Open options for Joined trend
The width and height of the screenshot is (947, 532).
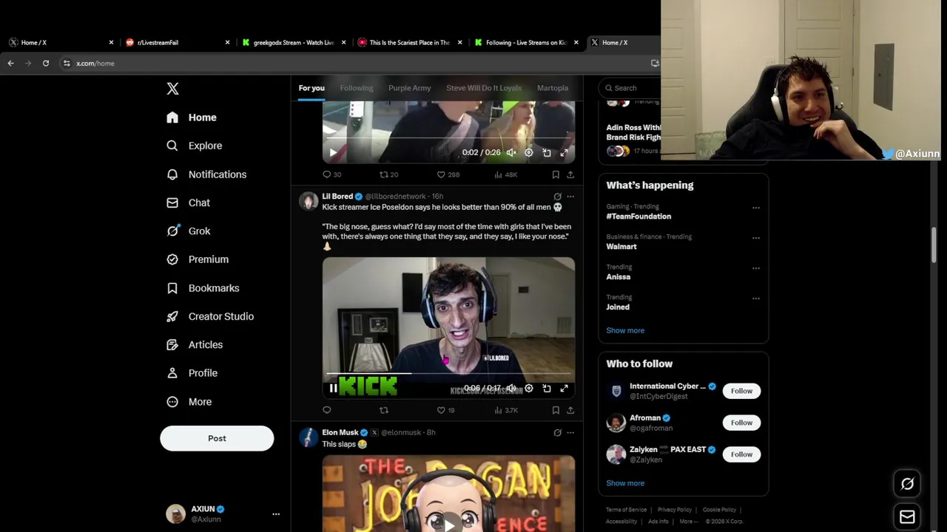755,299
